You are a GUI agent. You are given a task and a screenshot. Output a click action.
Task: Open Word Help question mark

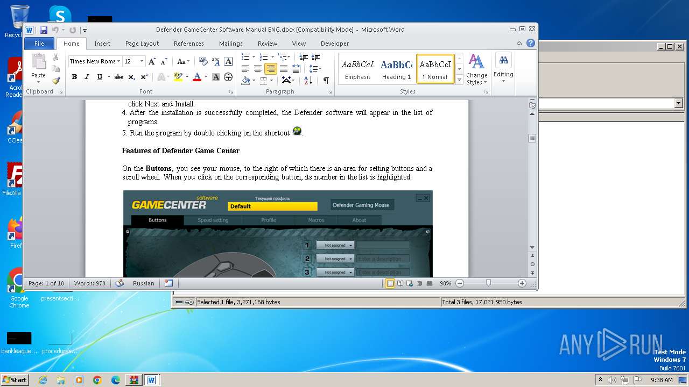coord(531,44)
